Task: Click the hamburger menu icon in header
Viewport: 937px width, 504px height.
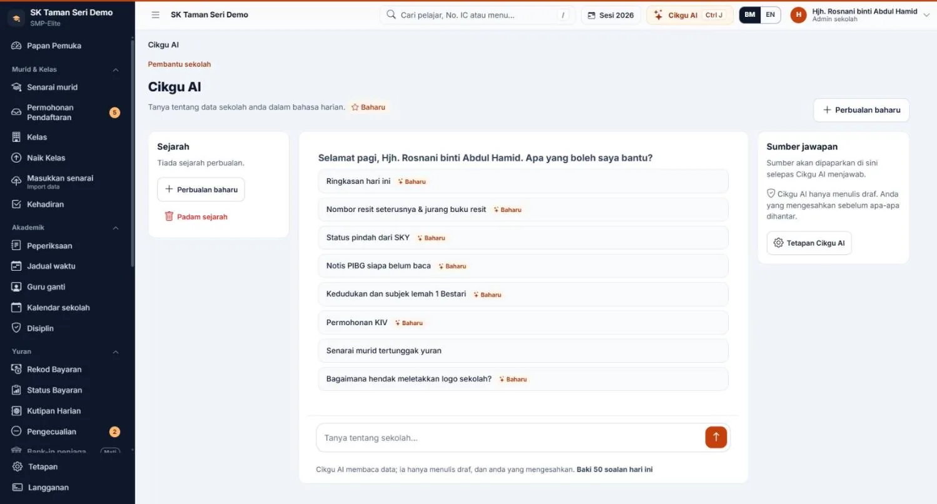Action: [156, 15]
